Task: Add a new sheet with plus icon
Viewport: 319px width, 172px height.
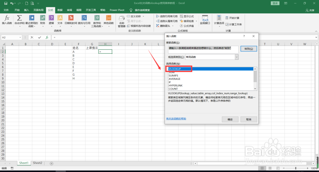Action: coord(51,163)
